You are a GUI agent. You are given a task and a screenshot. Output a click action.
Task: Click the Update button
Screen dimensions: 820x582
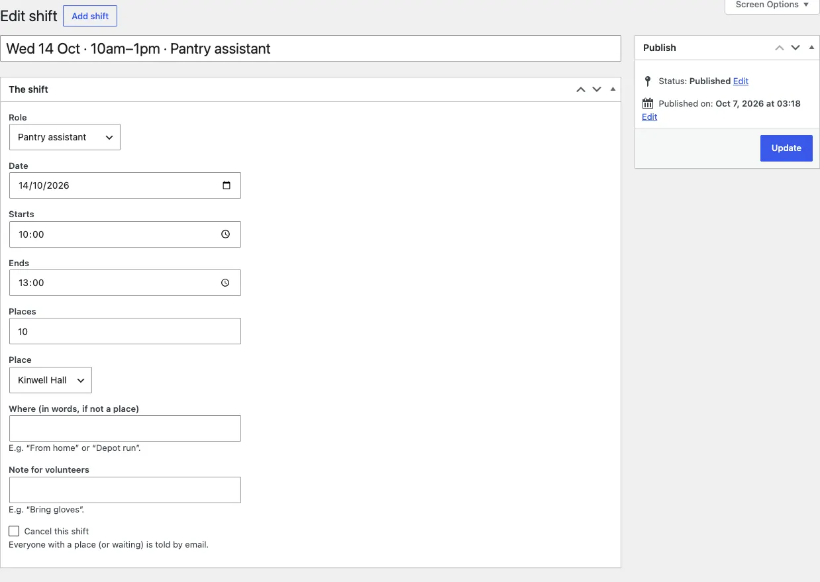click(786, 148)
